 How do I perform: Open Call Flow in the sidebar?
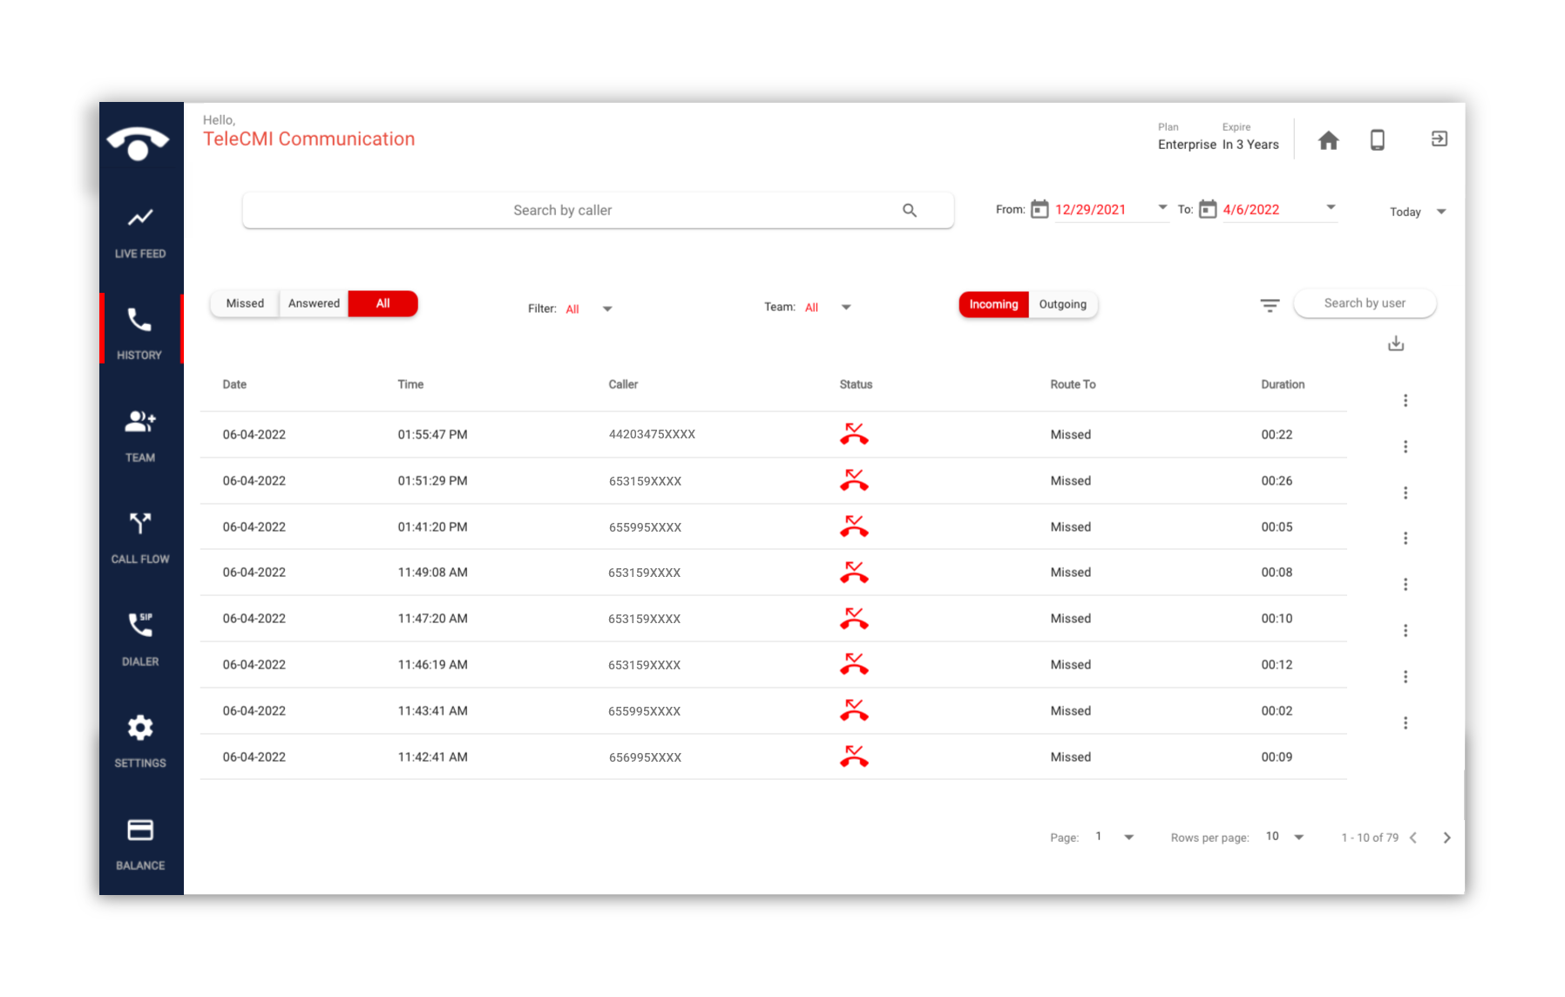pyautogui.click(x=140, y=537)
